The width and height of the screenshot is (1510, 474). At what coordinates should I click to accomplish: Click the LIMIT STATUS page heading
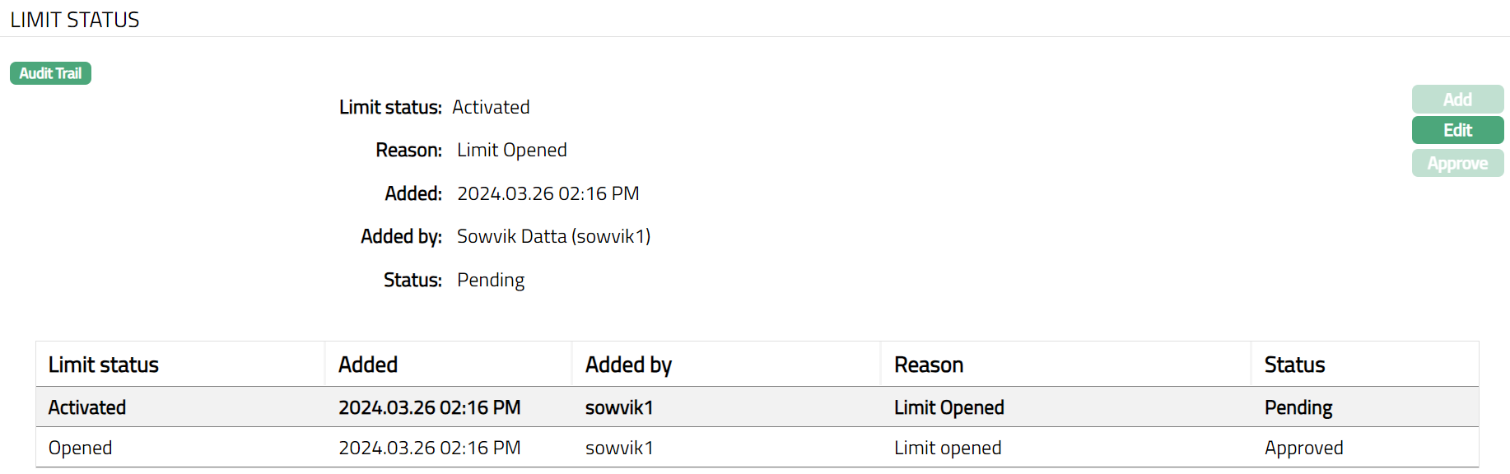75,20
